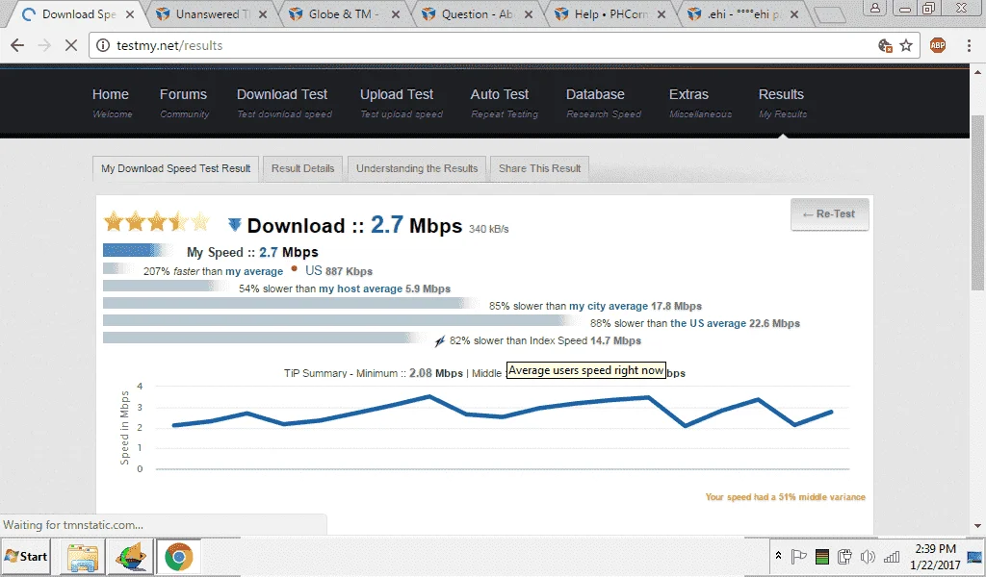Open the AdBlock Plus extension icon
This screenshot has height=577, width=986.
point(938,45)
